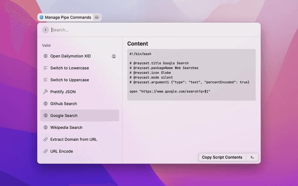Click the tray icon right of Manage Pipe Commands

pos(96,17)
